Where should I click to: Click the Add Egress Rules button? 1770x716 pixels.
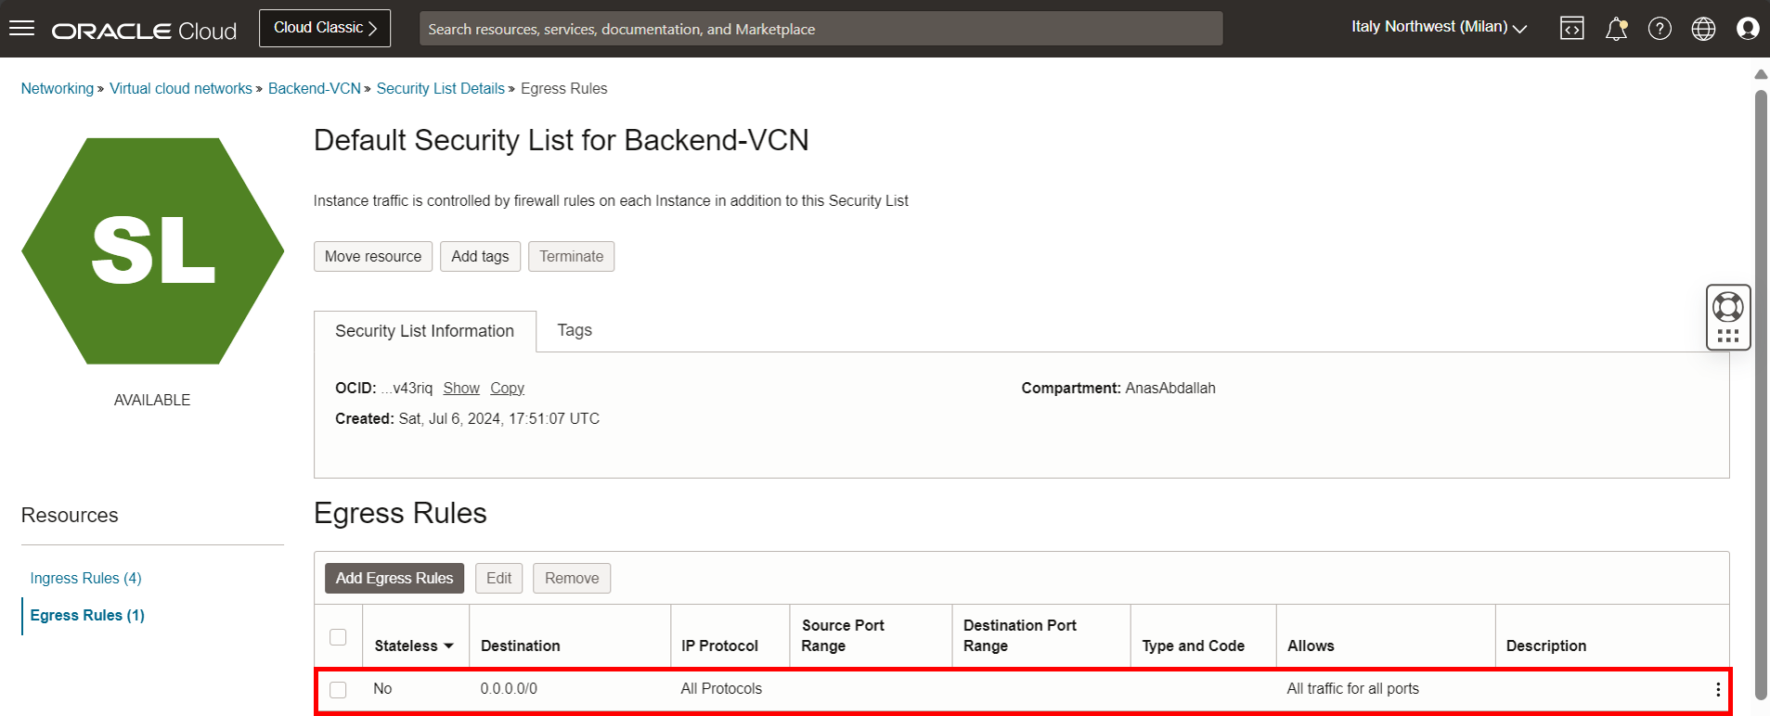[394, 578]
